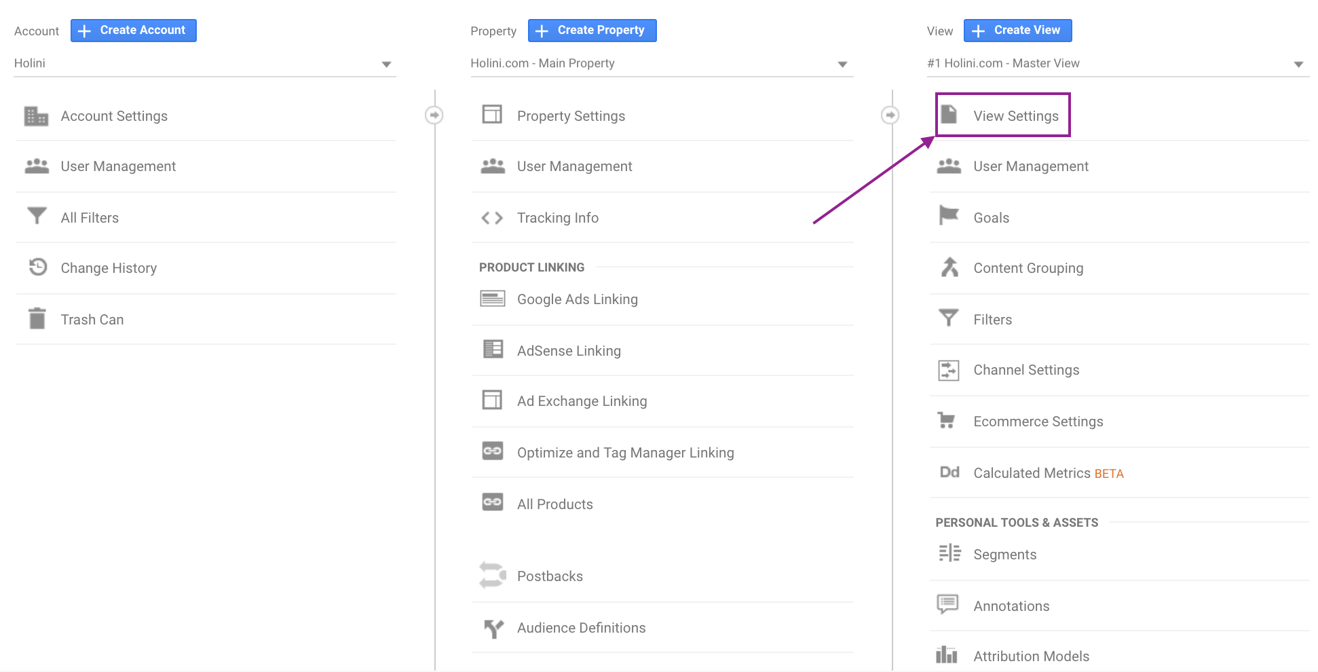The image size is (1318, 672).
Task: Select Google Ads Linking
Action: 578,299
